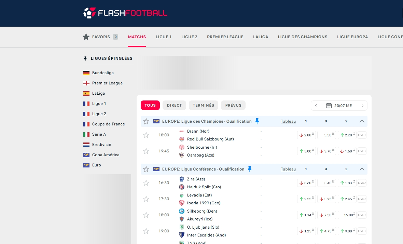Click the Qarabag away odds 1.60

[x=347, y=151]
